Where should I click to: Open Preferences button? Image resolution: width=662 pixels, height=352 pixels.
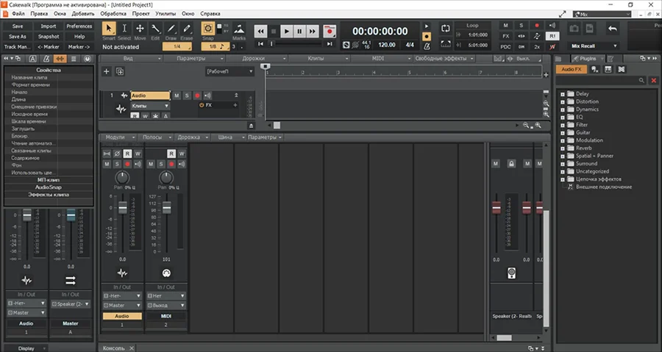79,26
